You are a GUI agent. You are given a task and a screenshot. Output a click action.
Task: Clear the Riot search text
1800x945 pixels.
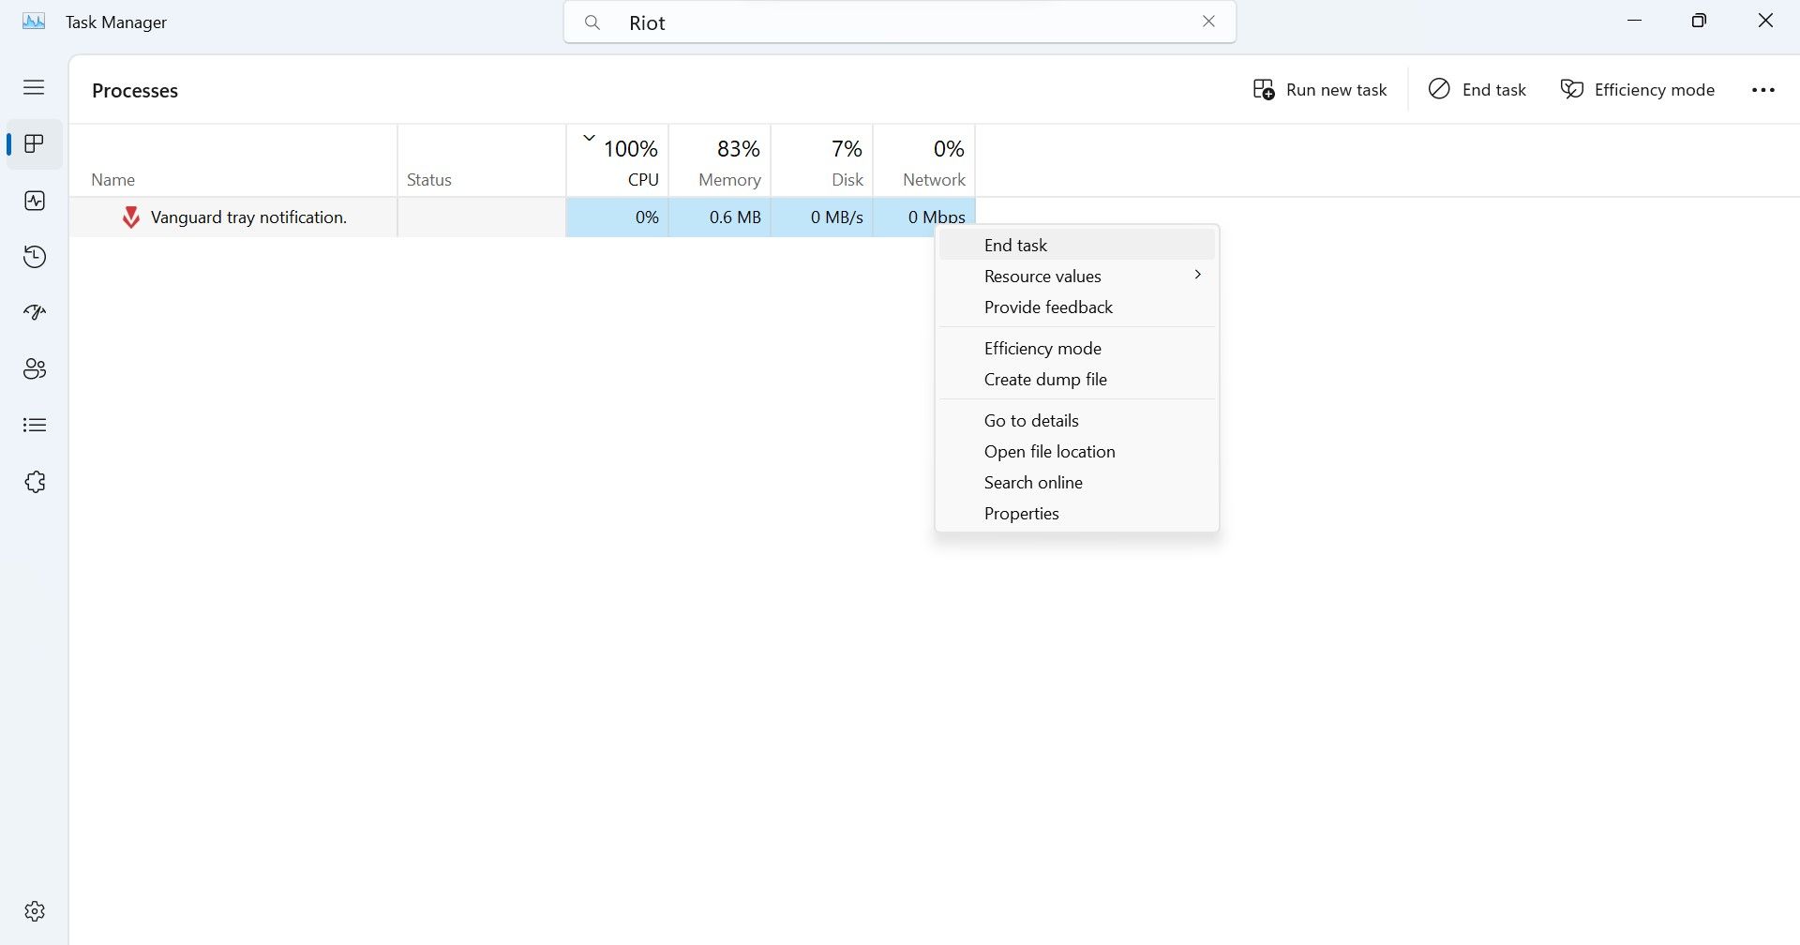[x=1208, y=22]
